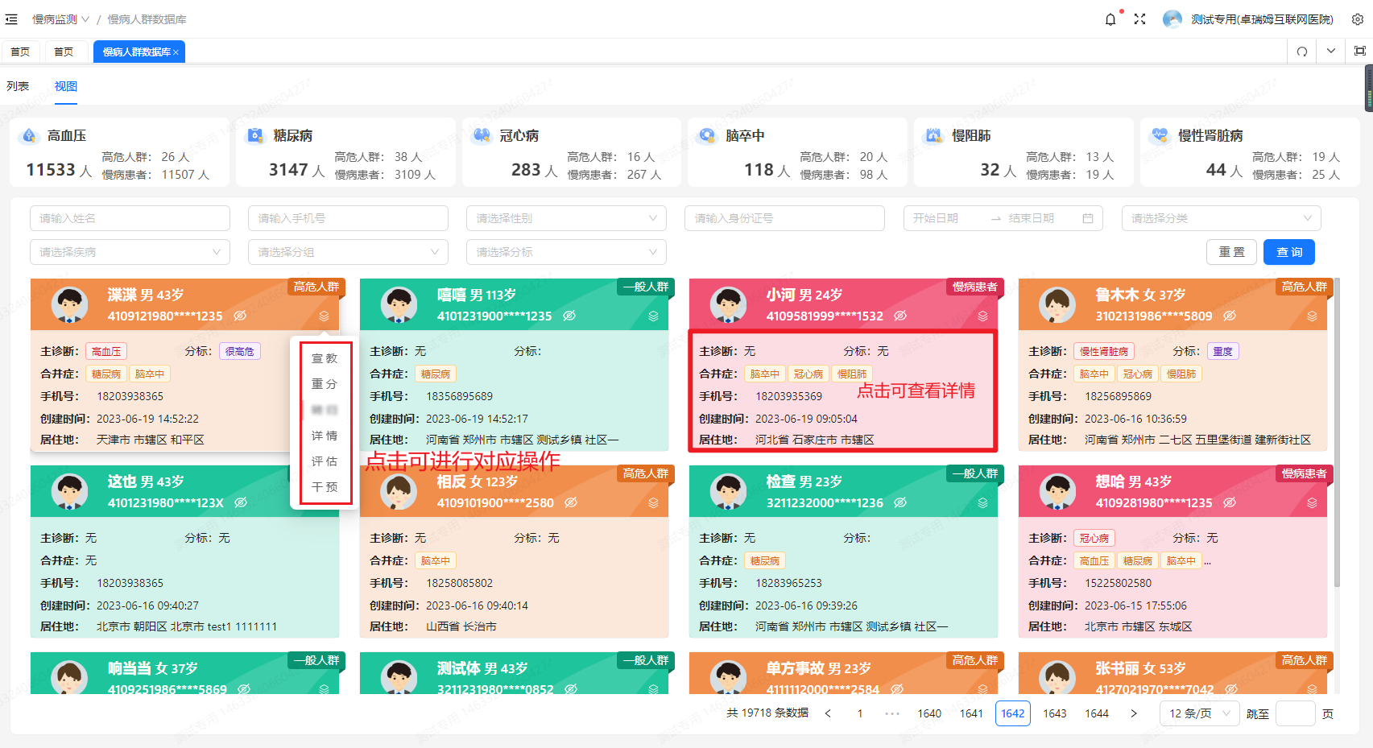Expand the 慢病监测 breadcrumb menu
This screenshot has height=748, width=1373.
(60, 19)
